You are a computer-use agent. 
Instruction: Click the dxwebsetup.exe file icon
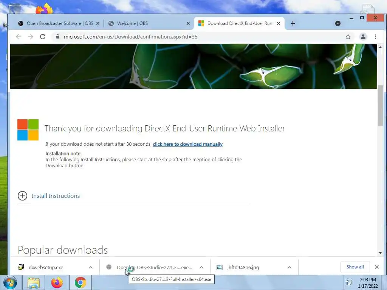(x=21, y=267)
